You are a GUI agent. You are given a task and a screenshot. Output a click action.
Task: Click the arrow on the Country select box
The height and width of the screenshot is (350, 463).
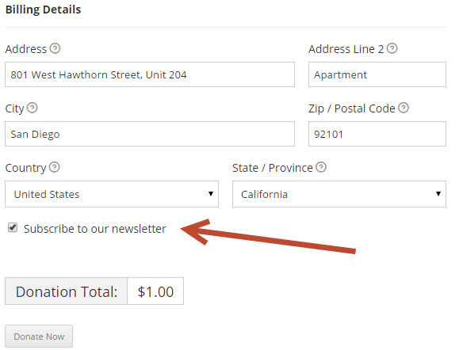211,194
